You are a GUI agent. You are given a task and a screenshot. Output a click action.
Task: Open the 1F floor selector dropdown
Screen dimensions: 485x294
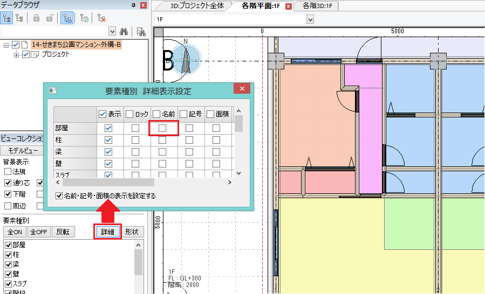pyautogui.click(x=310, y=19)
